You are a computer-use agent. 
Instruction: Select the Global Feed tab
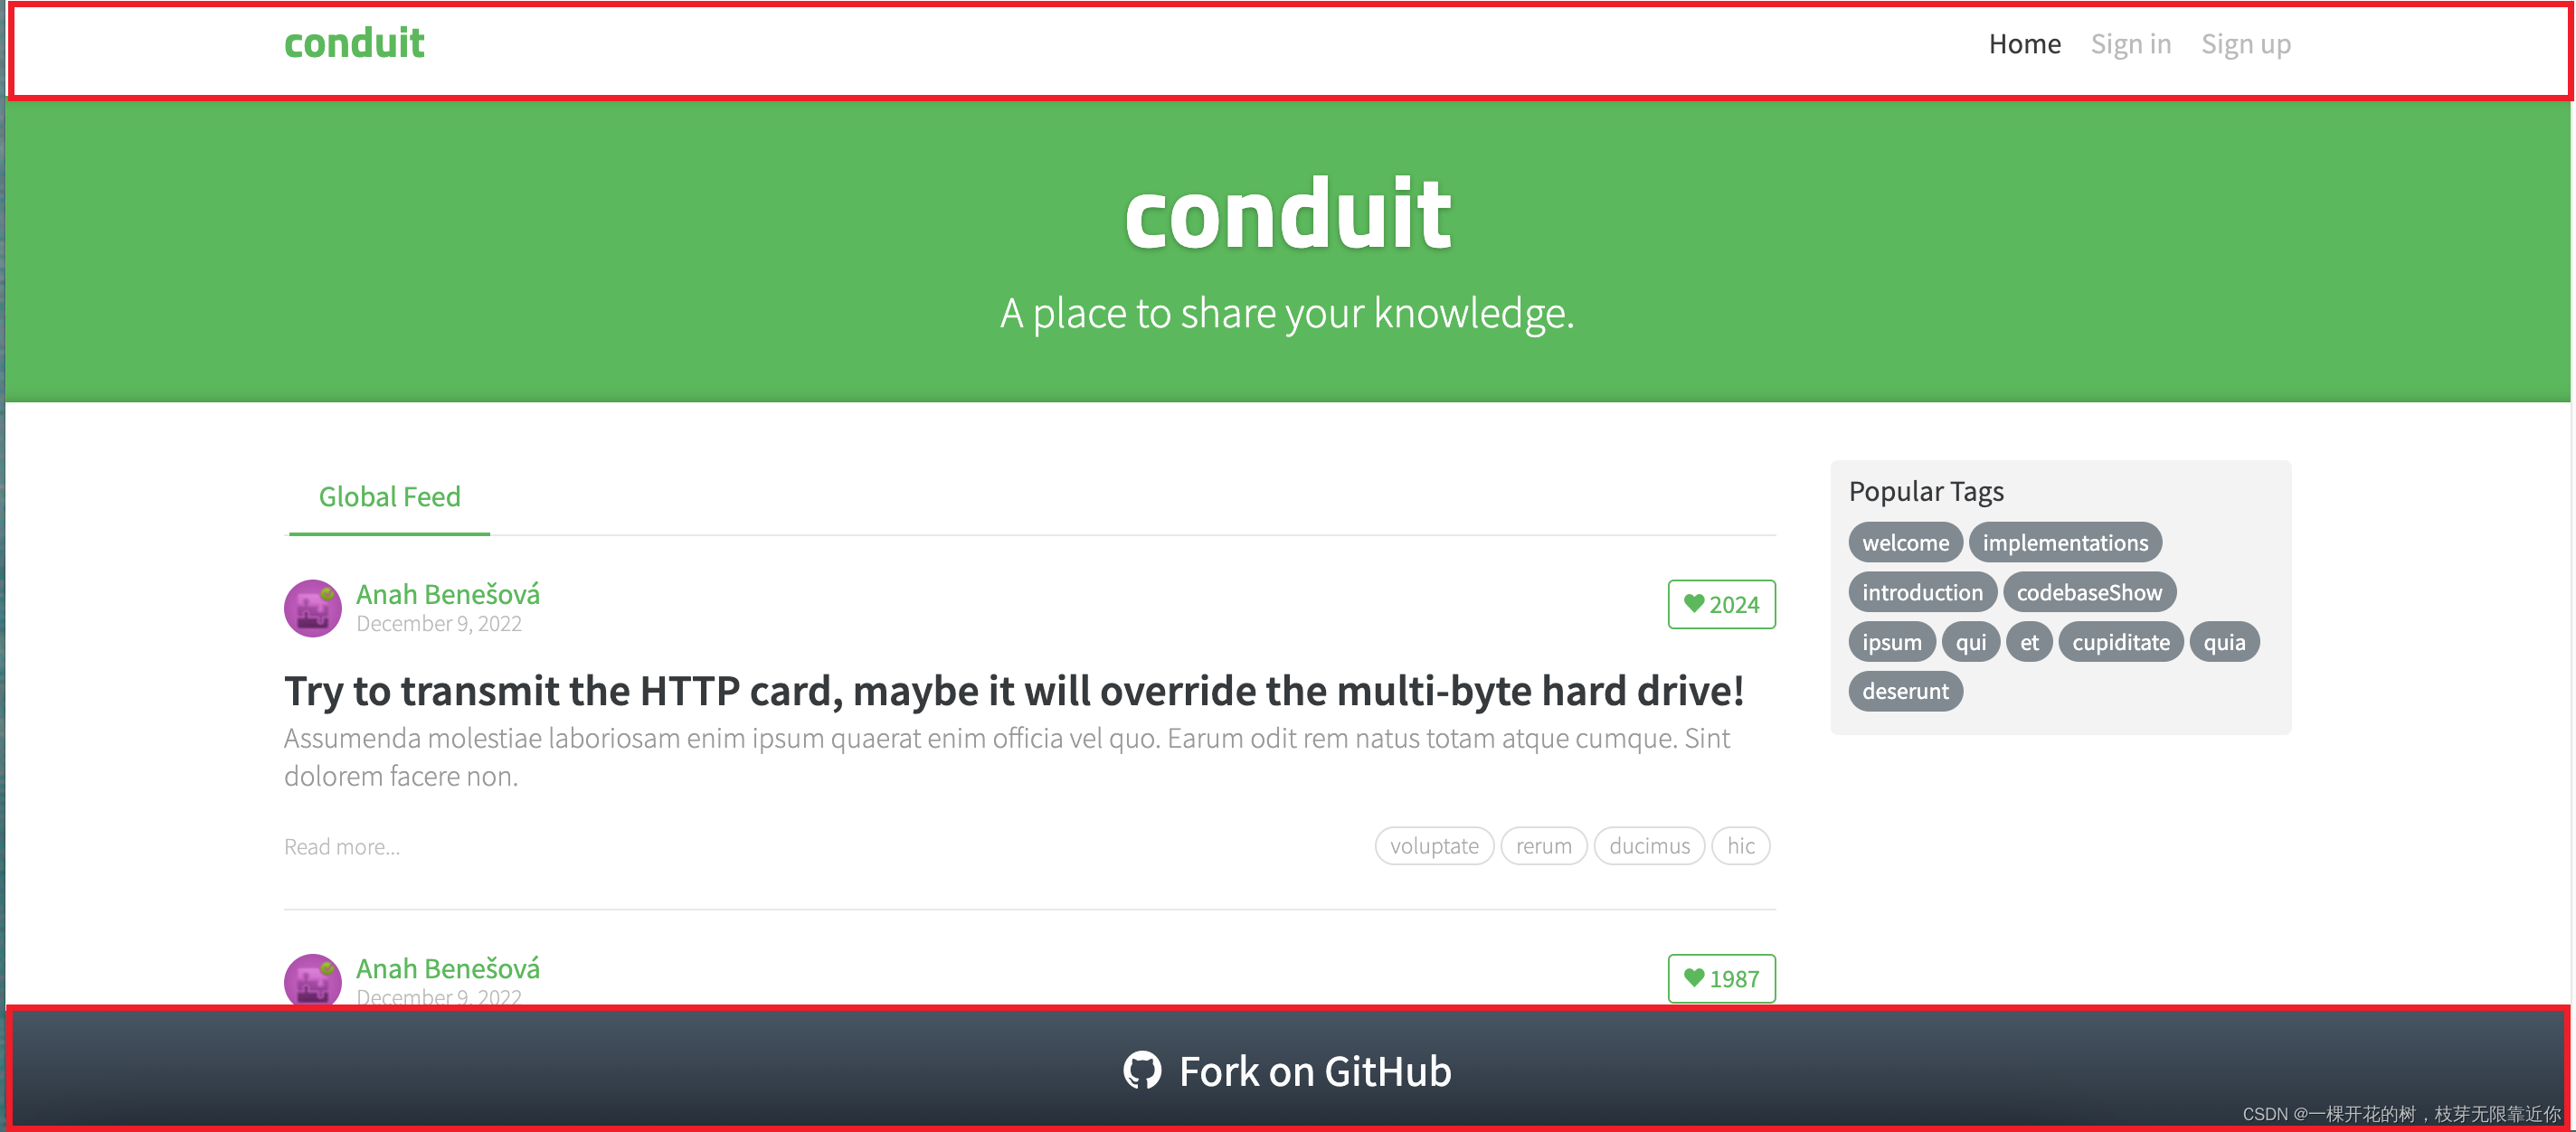(x=389, y=495)
